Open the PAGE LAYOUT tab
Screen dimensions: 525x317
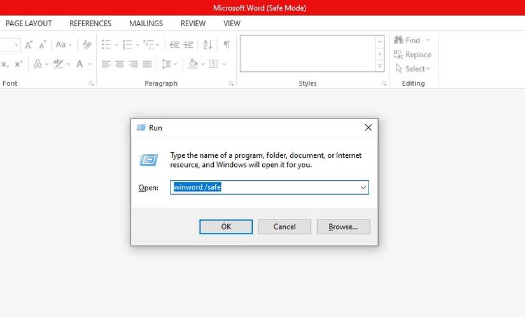(29, 24)
